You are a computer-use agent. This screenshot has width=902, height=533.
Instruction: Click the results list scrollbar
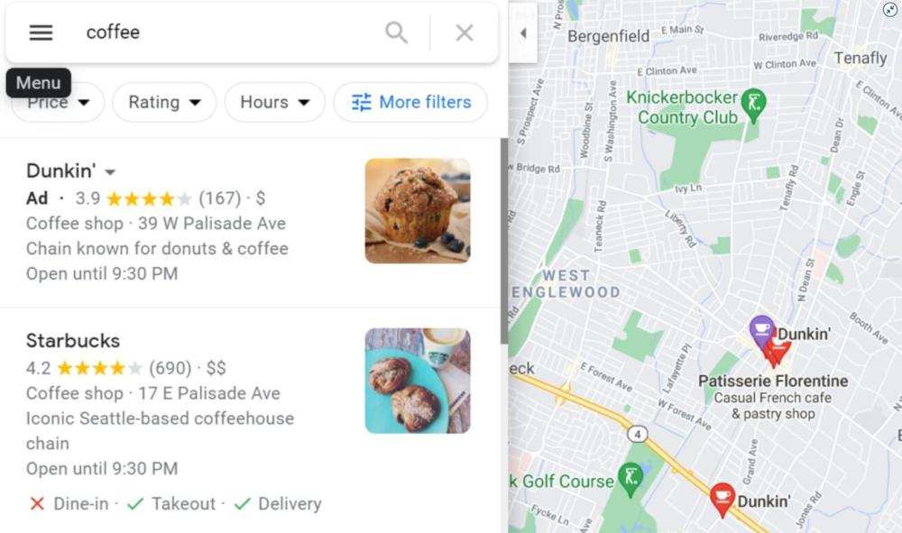pos(504,242)
